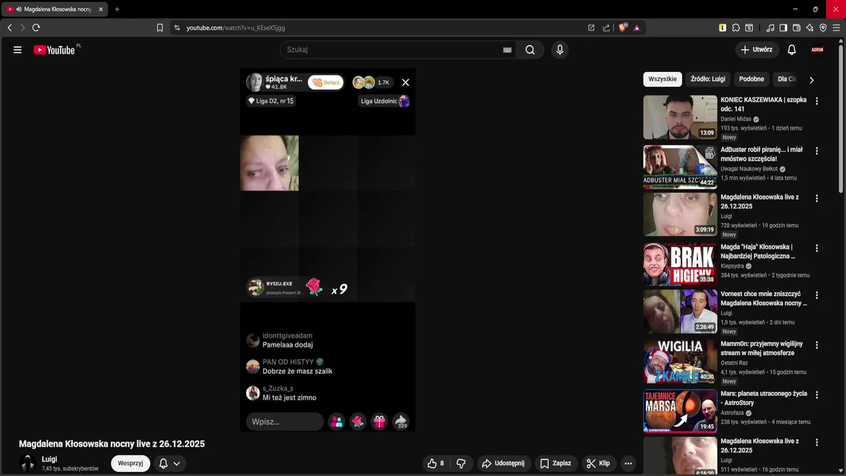Click the Dołącz join button in video
This screenshot has height=476, width=846.
326,83
